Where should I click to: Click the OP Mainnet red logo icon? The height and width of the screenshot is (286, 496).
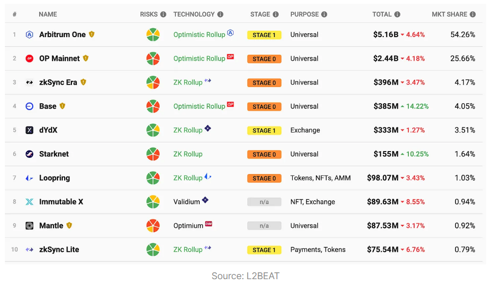pos(29,59)
